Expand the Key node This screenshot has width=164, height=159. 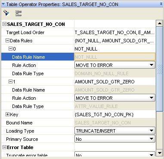[7, 114]
